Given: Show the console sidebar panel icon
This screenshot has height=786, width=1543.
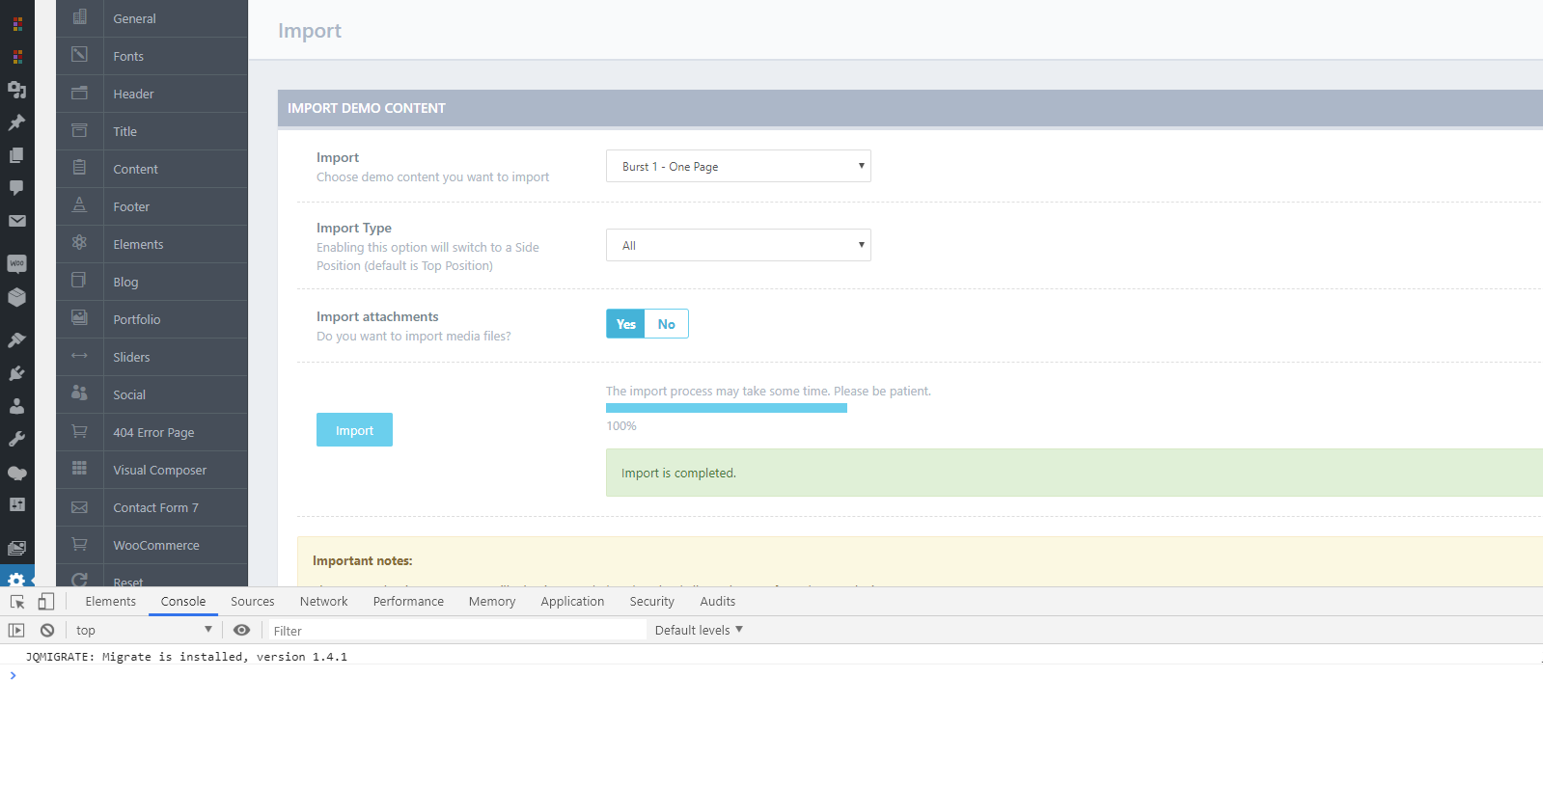Looking at the screenshot, I should (x=16, y=630).
